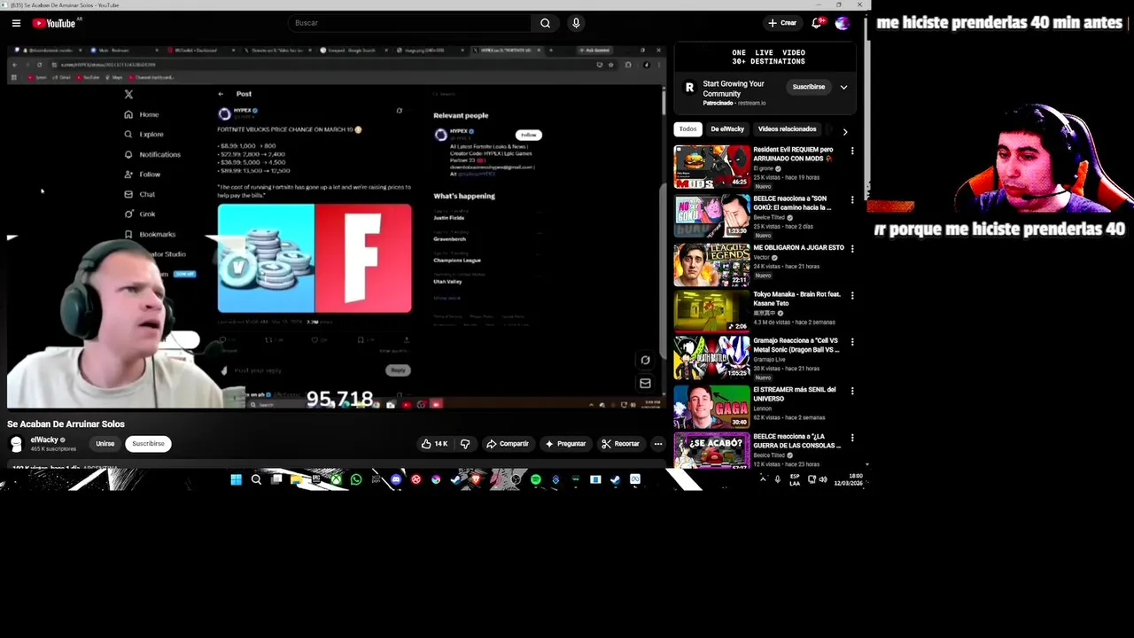
Task: Click the magnifier search button
Action: coord(545,23)
